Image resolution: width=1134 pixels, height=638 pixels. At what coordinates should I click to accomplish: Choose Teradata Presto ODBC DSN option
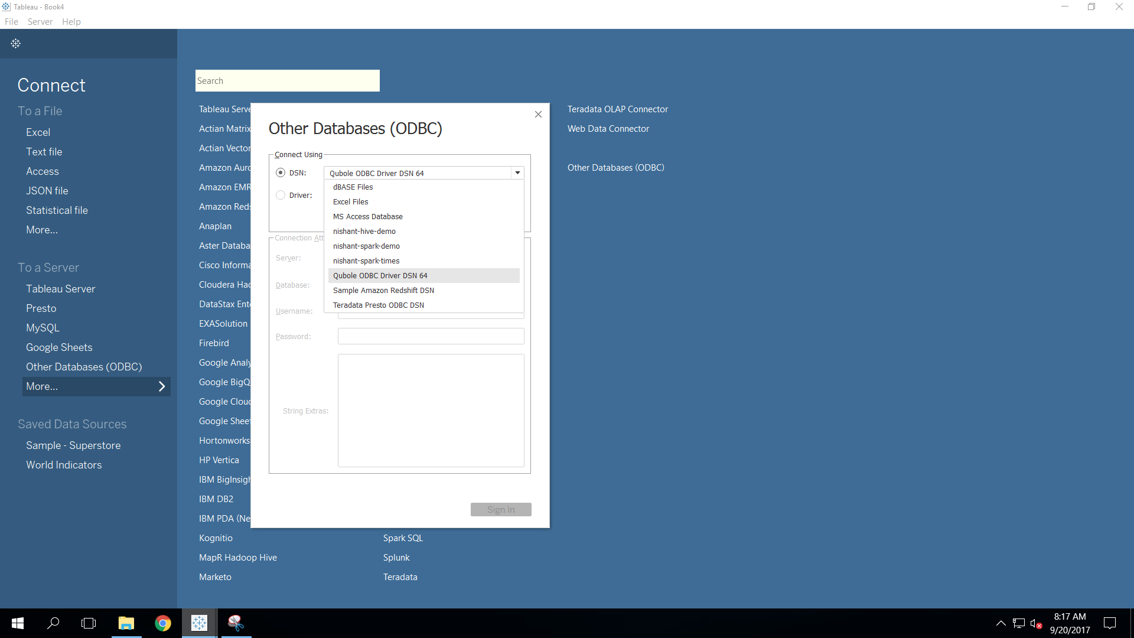[x=423, y=305]
